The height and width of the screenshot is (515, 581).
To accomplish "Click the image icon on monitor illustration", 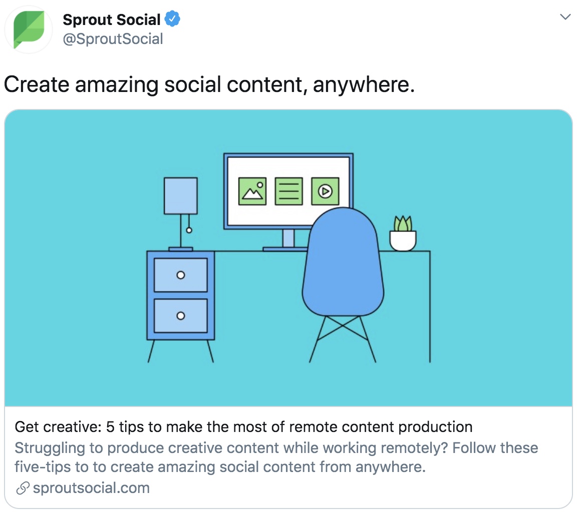I will tap(252, 191).
